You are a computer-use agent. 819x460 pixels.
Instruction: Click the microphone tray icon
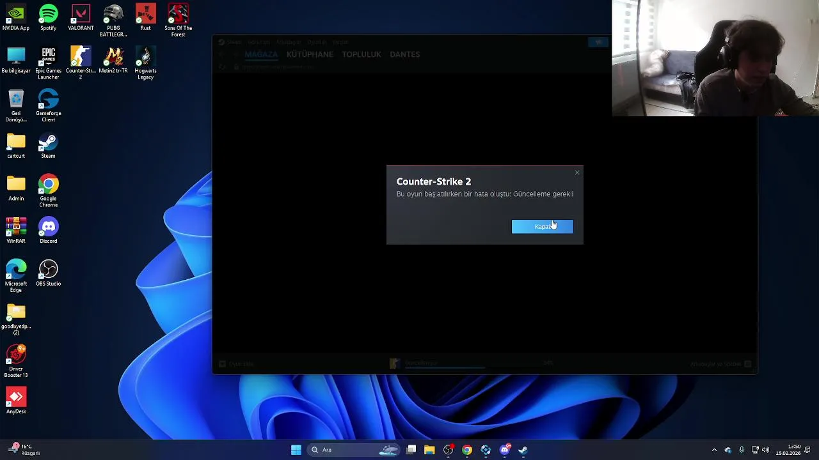(x=742, y=450)
